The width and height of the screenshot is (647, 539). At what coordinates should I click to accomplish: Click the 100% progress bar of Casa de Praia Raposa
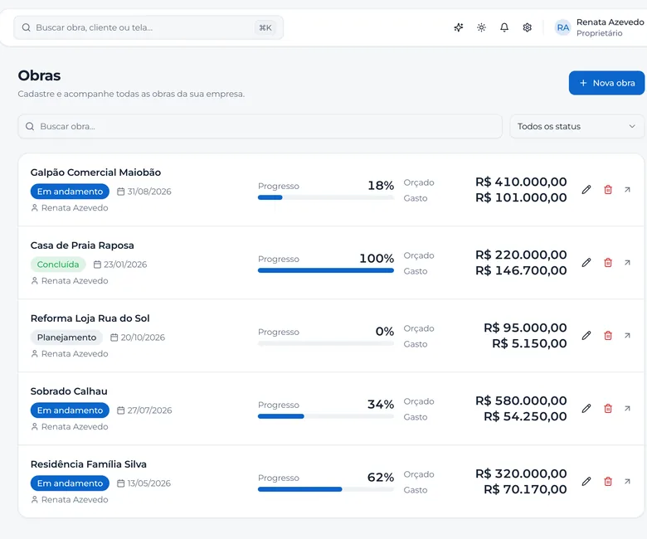[x=326, y=270]
